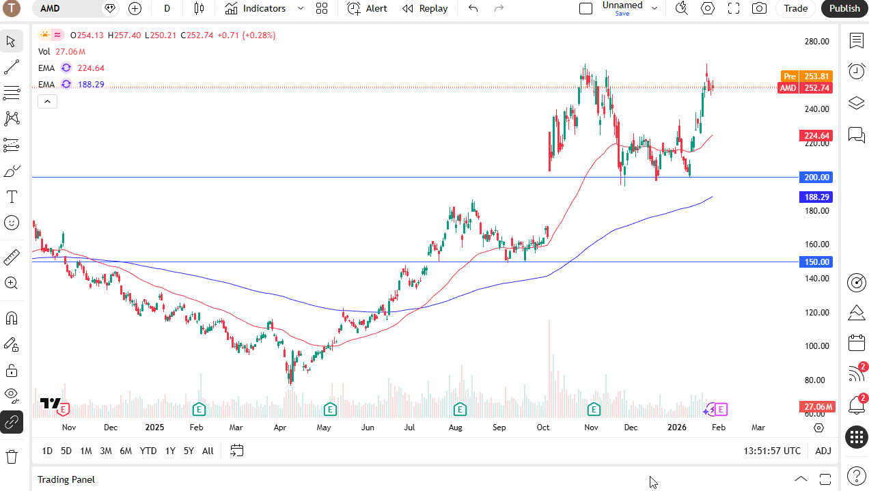Image resolution: width=869 pixels, height=491 pixels.
Task: Add symbol with compare plus icon
Action: 135,8
